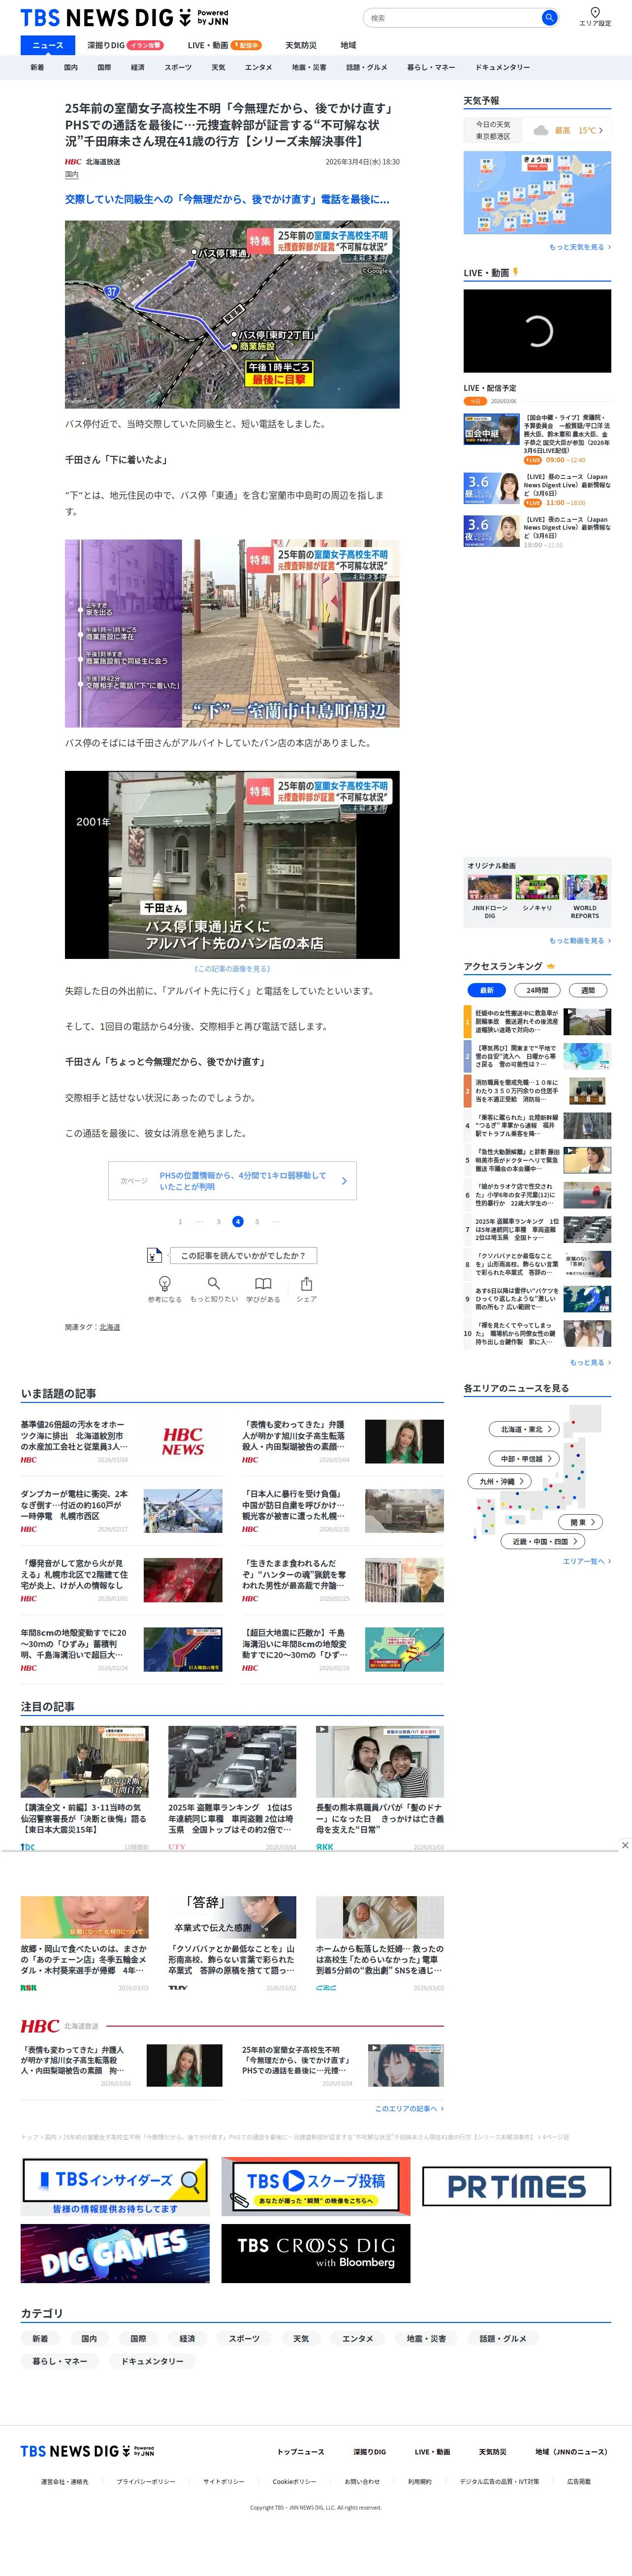The height and width of the screenshot is (2576, 632).
Task: Expand 北海道・東北 area button
Action: (525, 1429)
